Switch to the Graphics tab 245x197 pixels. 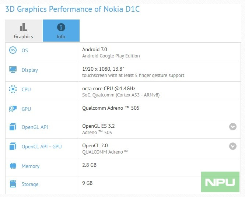tap(24, 31)
